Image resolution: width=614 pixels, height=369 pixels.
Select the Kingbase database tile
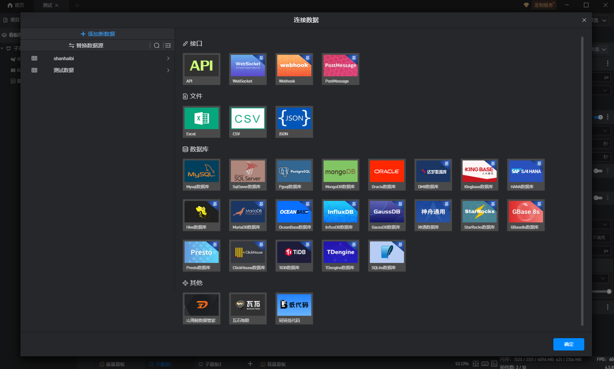[480, 175]
